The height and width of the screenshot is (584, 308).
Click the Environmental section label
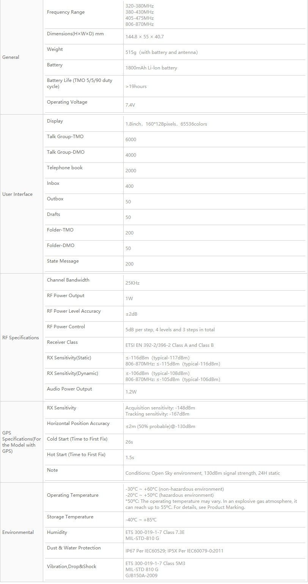point(18,532)
